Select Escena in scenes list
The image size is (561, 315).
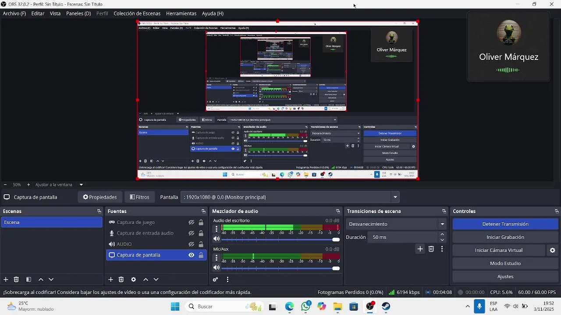point(52,222)
